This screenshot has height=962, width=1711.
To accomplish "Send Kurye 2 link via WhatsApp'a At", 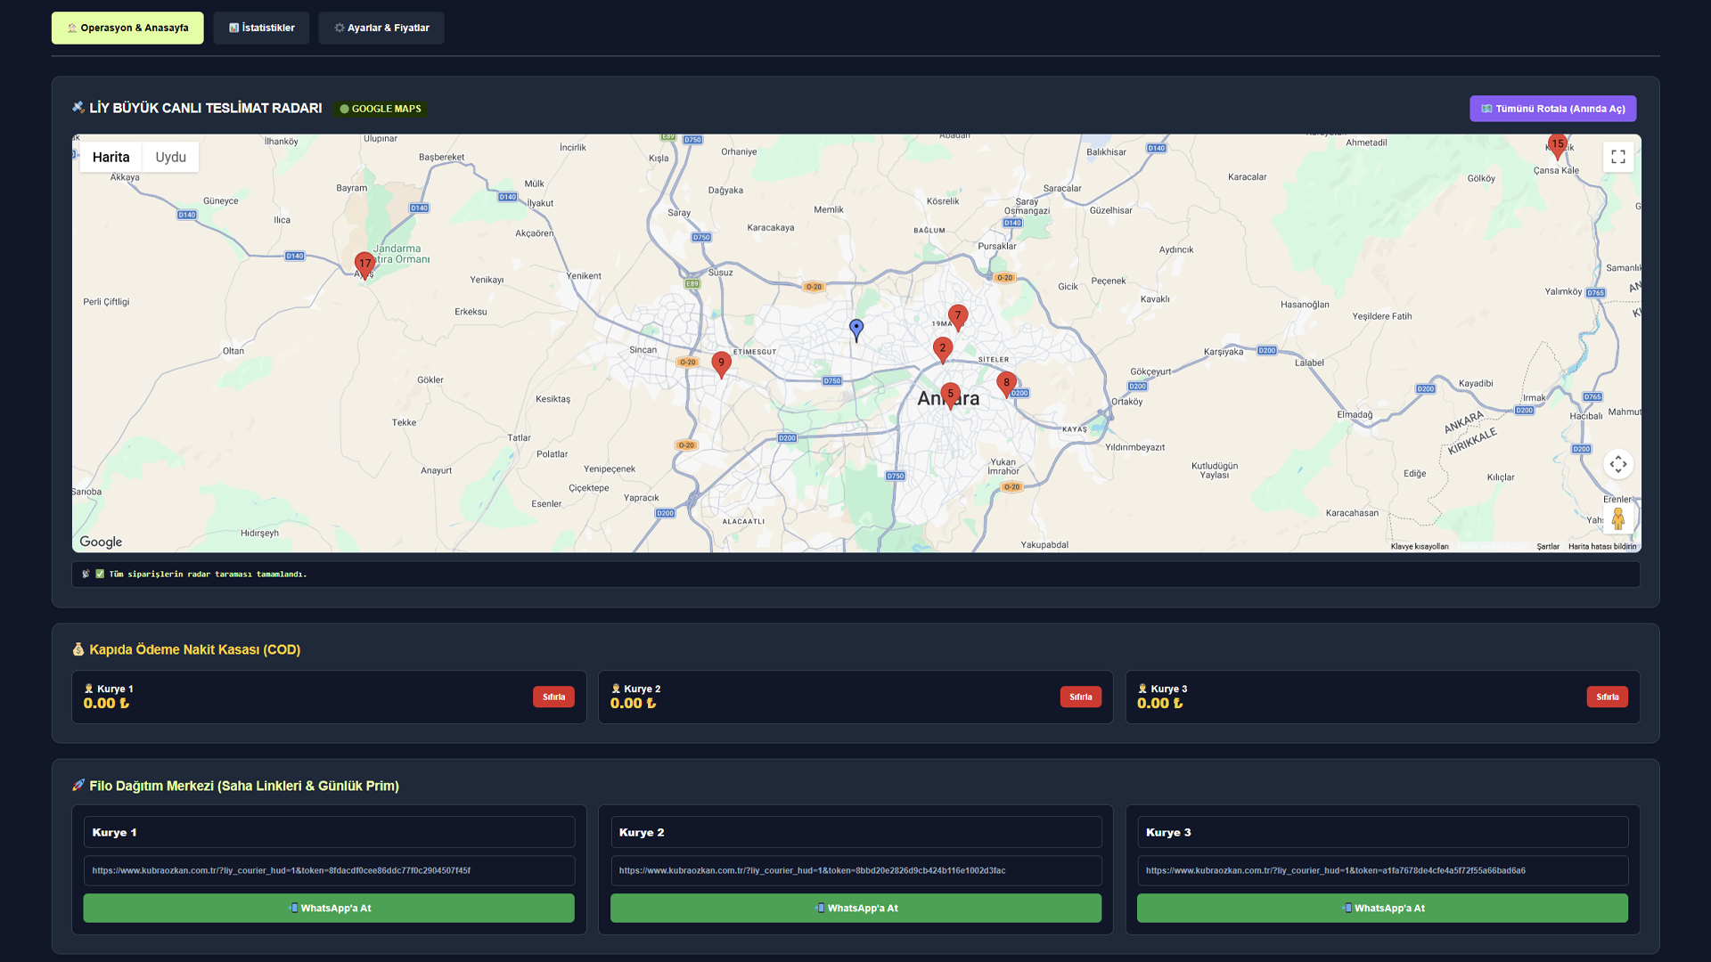I will point(856,908).
